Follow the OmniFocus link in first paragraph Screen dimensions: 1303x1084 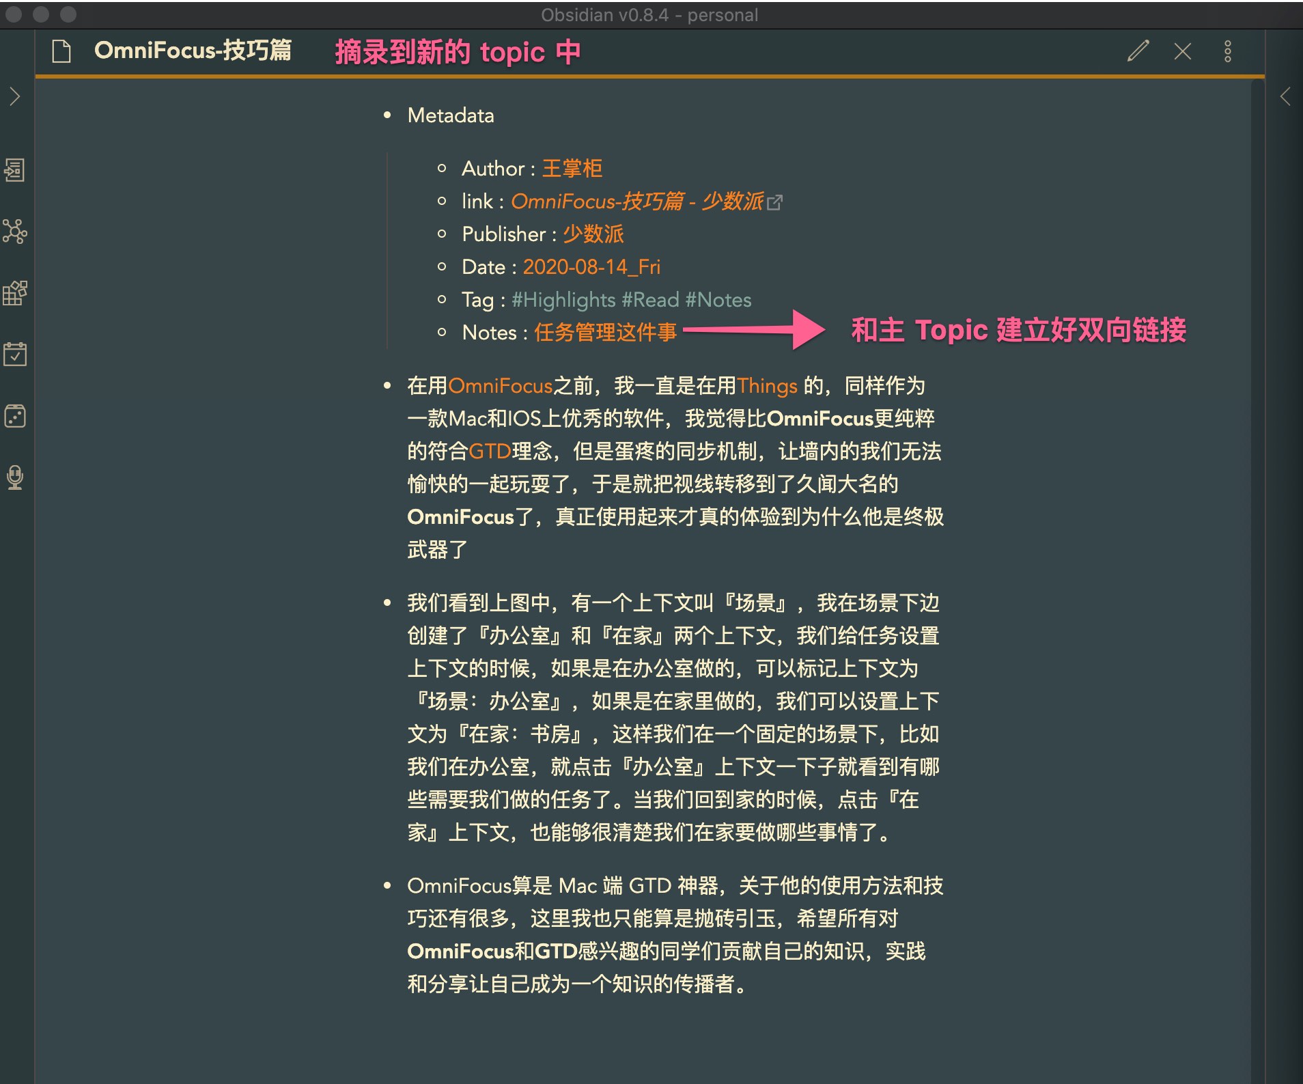coord(501,385)
